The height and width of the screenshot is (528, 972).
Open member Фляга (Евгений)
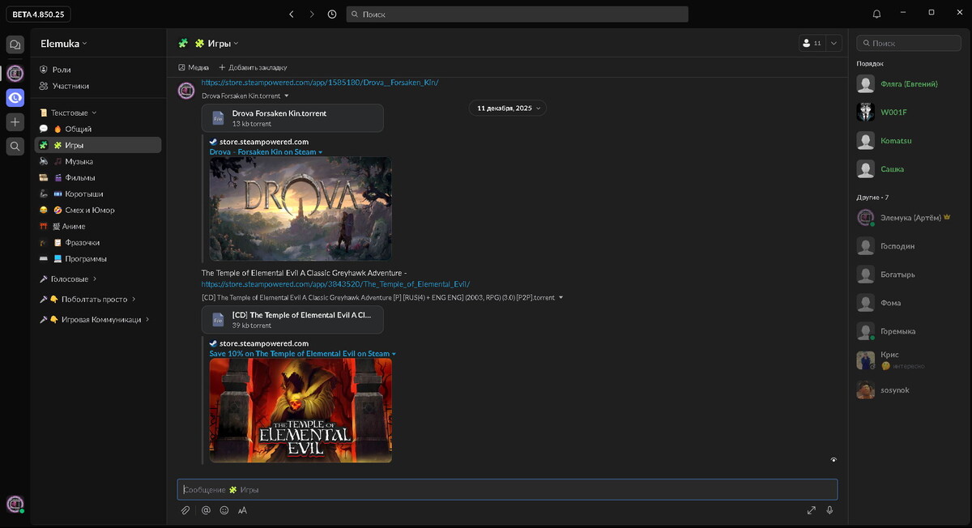point(907,84)
